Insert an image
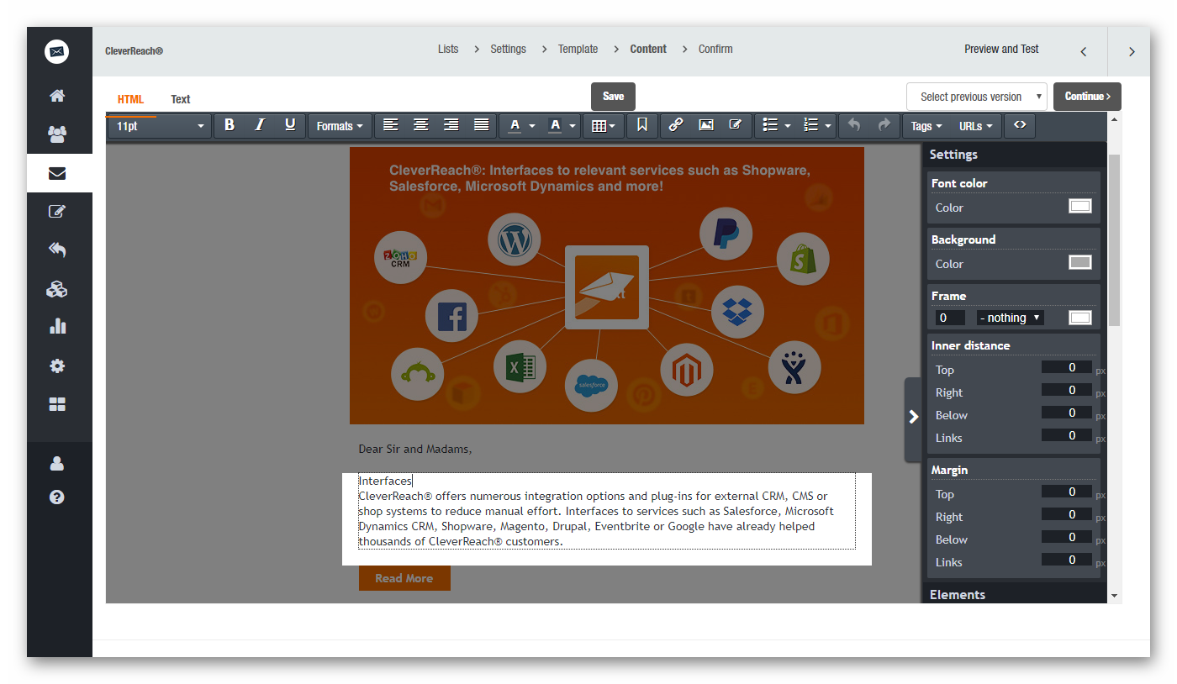Image resolution: width=1177 pixels, height=684 pixels. tap(706, 125)
